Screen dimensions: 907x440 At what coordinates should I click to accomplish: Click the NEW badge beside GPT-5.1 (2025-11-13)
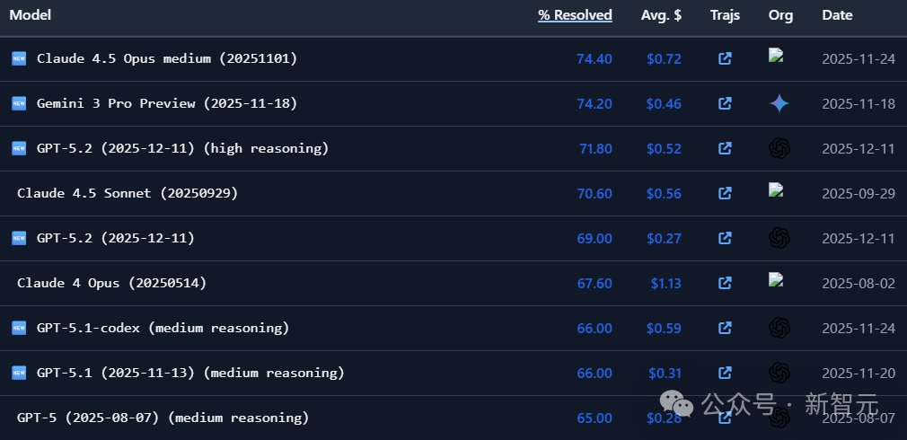[19, 373]
